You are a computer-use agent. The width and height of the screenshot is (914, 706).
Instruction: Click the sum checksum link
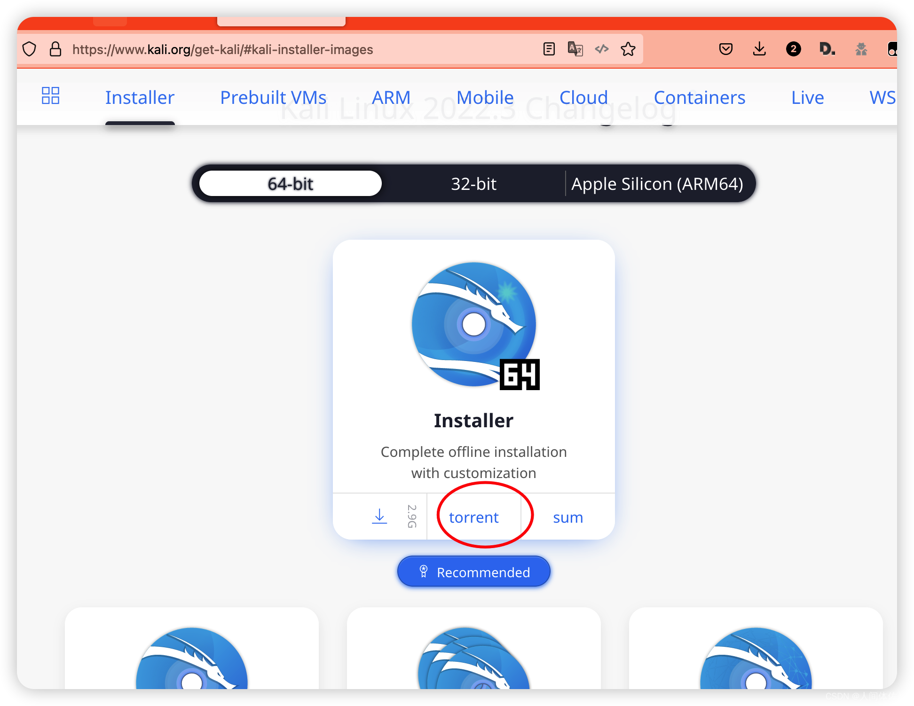click(567, 517)
